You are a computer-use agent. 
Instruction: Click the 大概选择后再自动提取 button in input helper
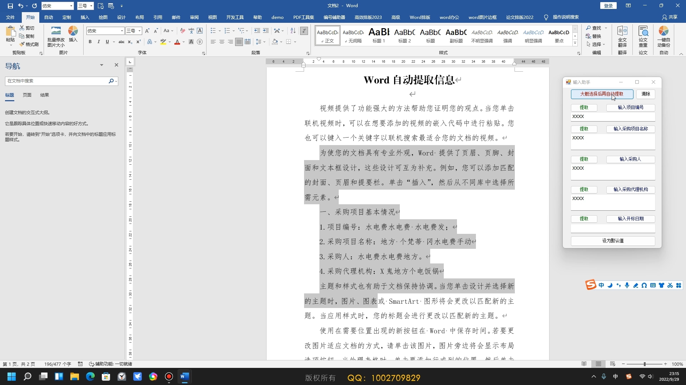click(602, 94)
